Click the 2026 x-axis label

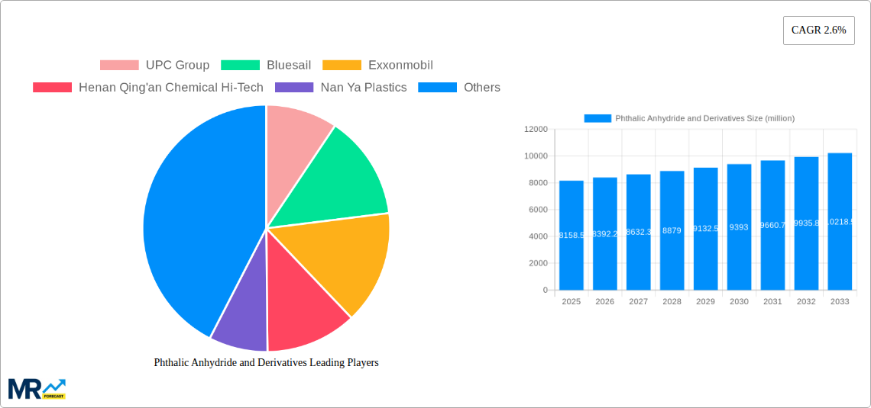(x=605, y=301)
